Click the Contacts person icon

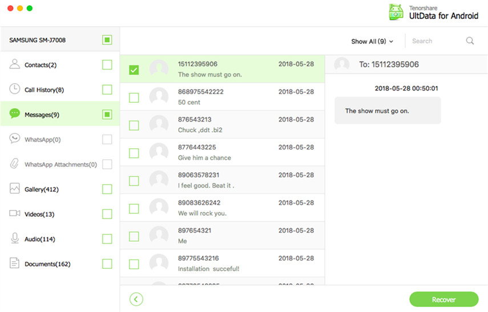point(15,64)
